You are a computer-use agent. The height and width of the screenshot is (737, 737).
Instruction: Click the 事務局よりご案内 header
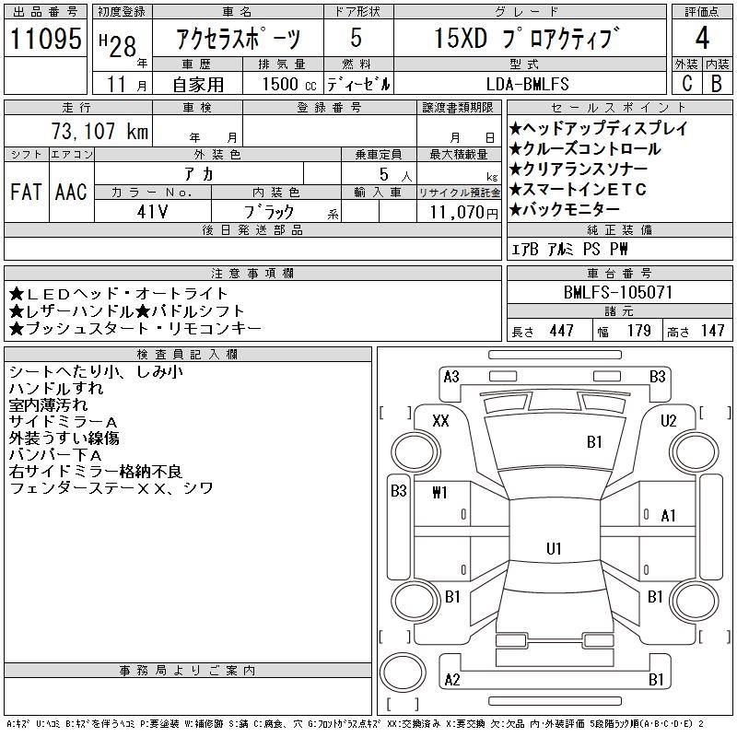pos(188,671)
